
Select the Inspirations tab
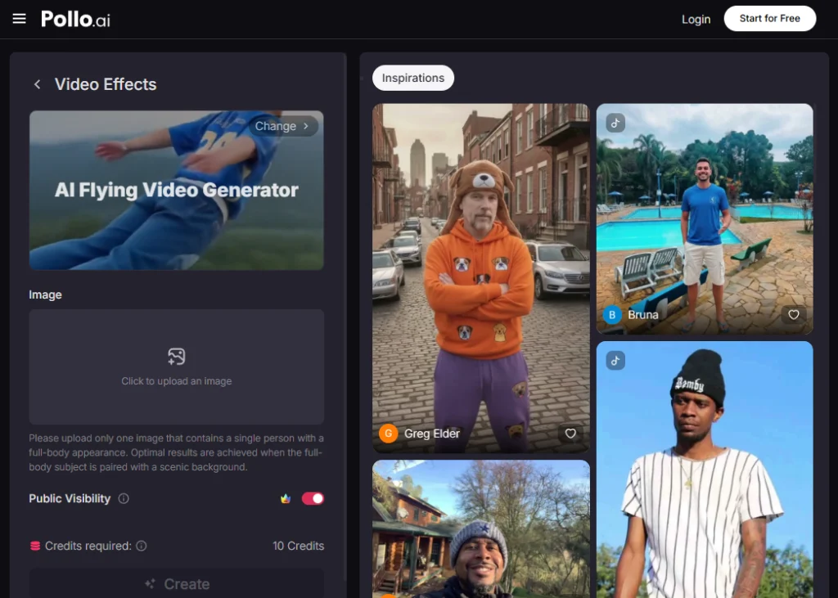point(413,78)
